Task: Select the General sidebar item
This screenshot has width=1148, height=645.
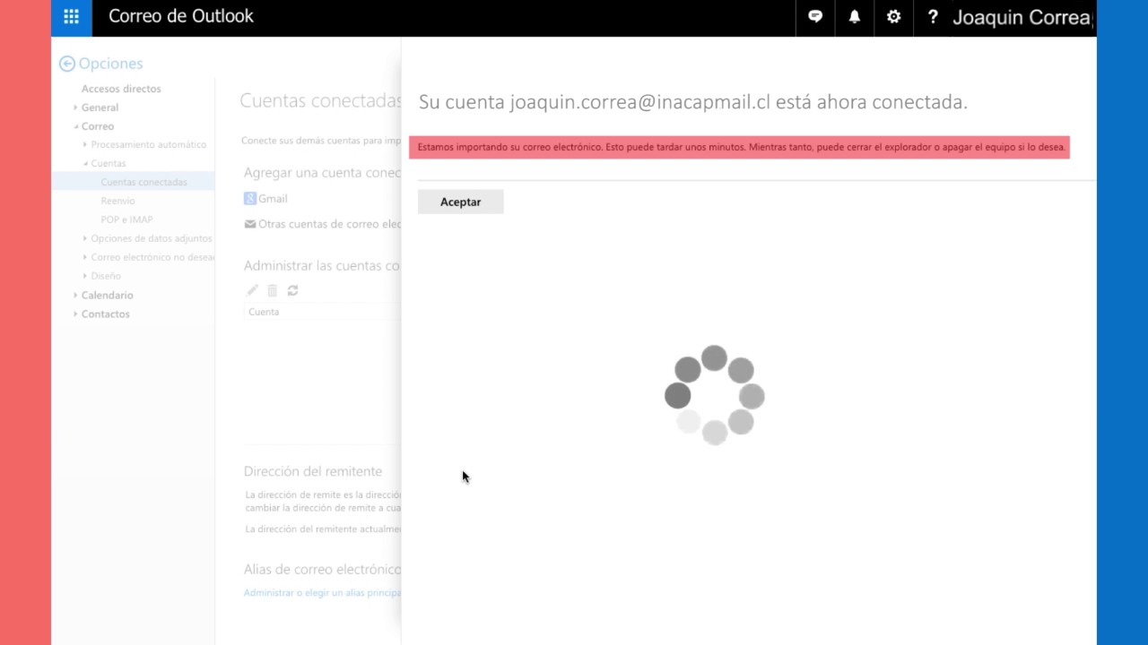Action: pyautogui.click(x=100, y=107)
